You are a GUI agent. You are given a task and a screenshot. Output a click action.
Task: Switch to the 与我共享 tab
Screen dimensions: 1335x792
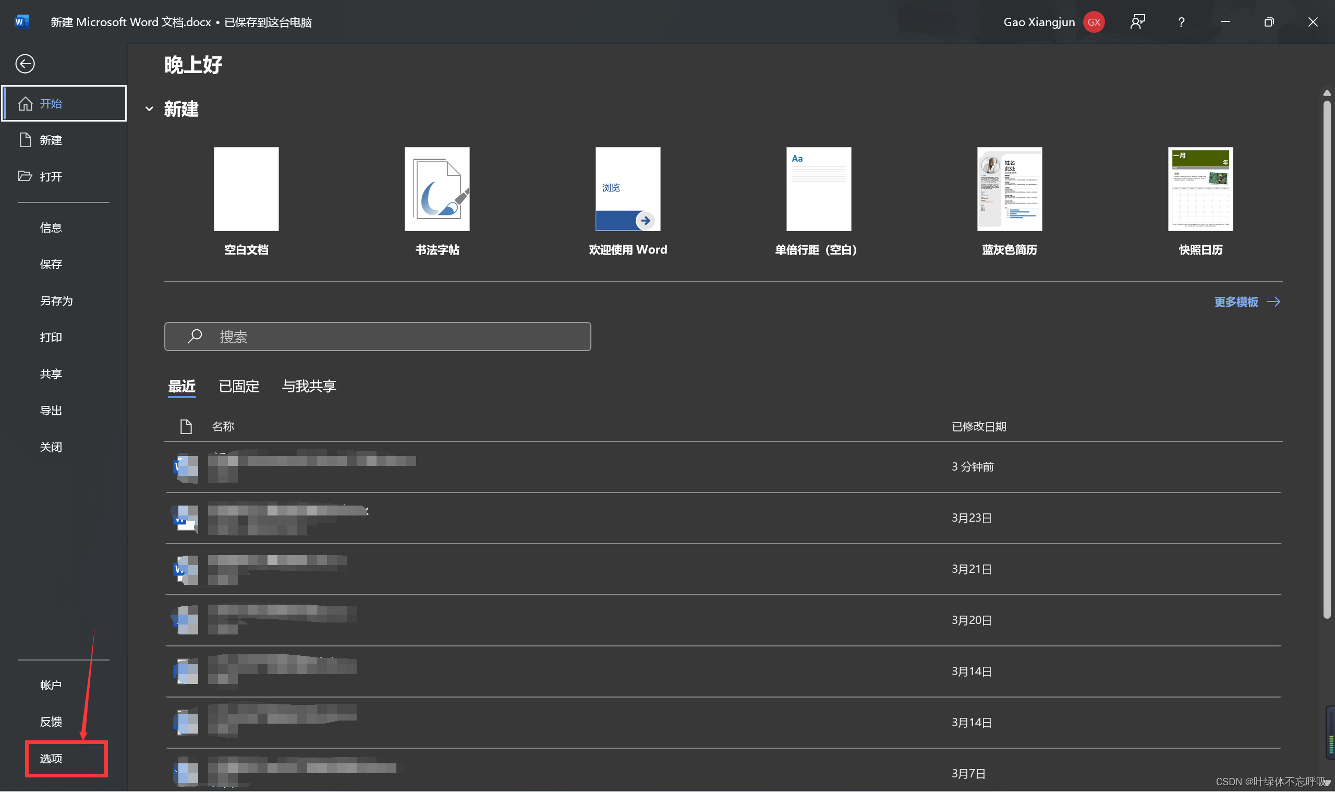coord(309,386)
